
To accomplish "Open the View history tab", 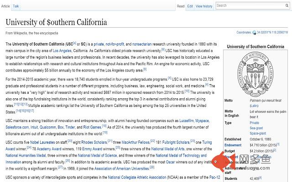I will point(204,6).
